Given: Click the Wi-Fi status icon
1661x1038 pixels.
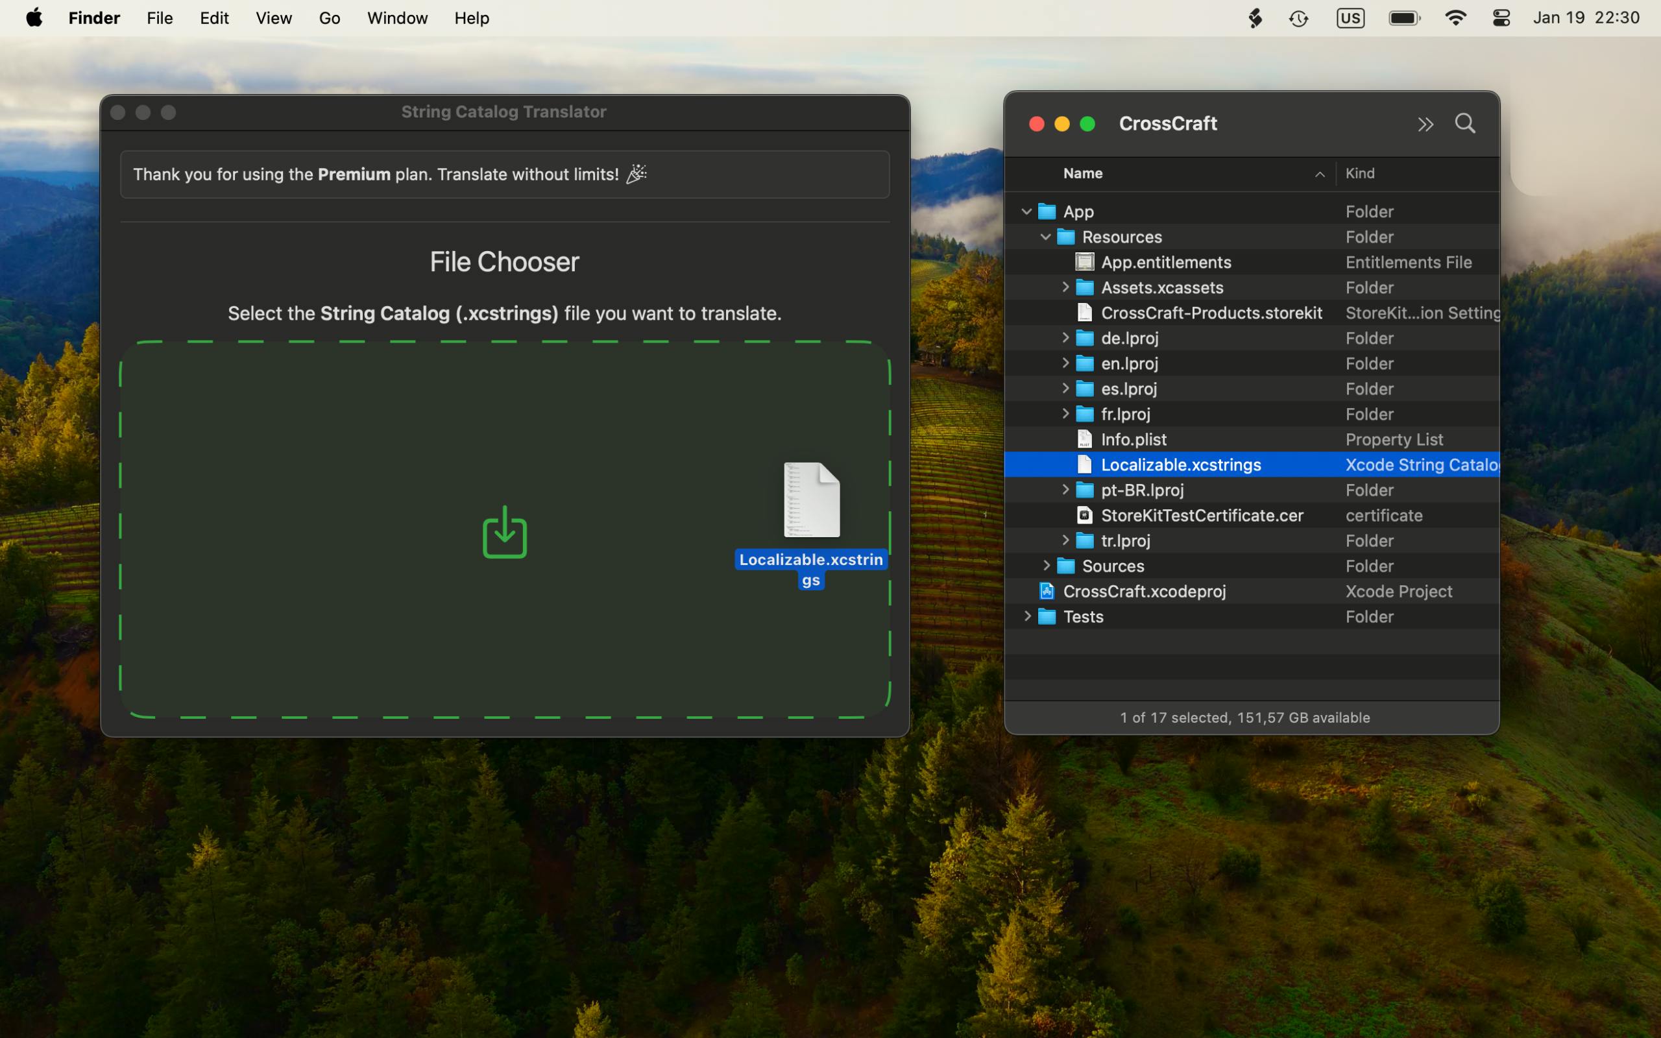Looking at the screenshot, I should [x=1456, y=18].
